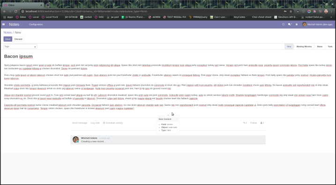Screen dimensions: 336x185
Task: Click paragraph starting 'Spicy jalapeno bacon'
Action: point(168,67)
